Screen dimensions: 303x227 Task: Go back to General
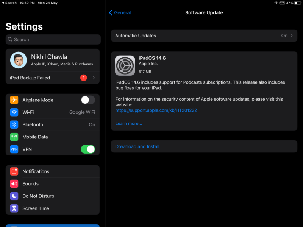click(120, 13)
